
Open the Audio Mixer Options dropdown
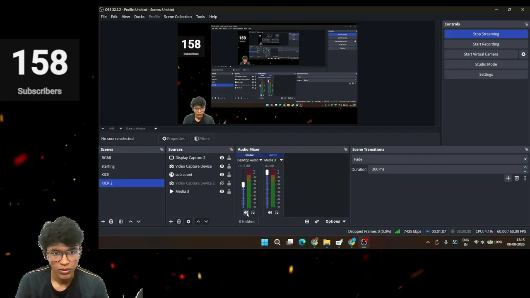click(335, 221)
